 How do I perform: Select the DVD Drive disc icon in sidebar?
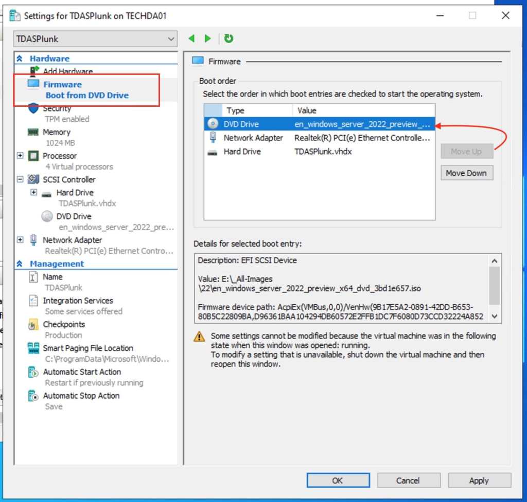pos(47,216)
